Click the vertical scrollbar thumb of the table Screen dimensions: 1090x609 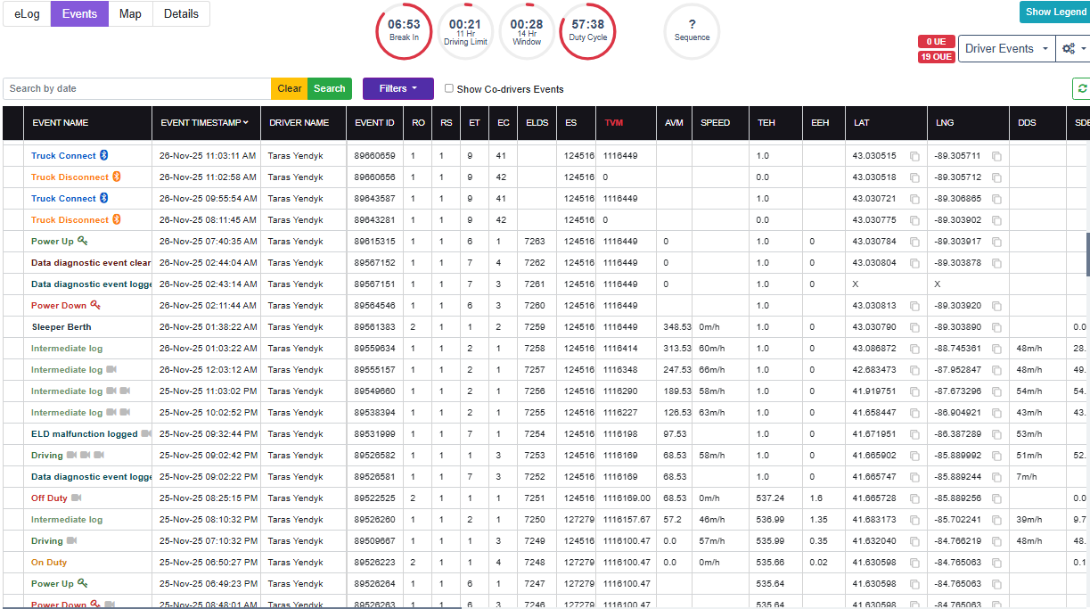pyautogui.click(x=1086, y=253)
